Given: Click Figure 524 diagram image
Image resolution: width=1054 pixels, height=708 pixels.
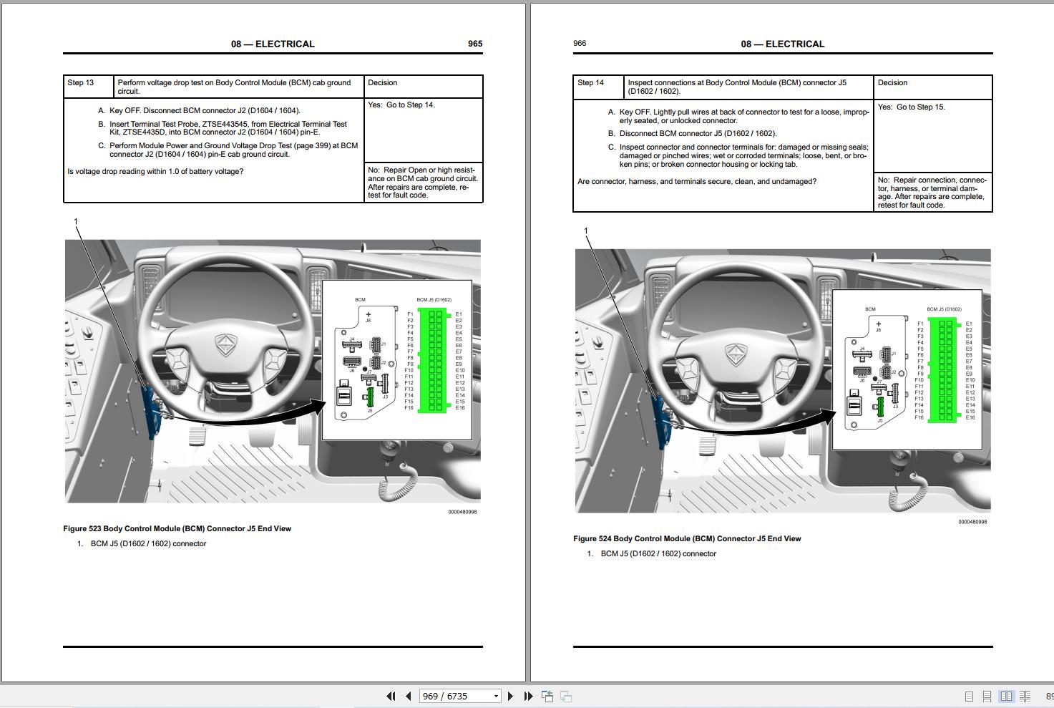Looking at the screenshot, I should click(783, 381).
